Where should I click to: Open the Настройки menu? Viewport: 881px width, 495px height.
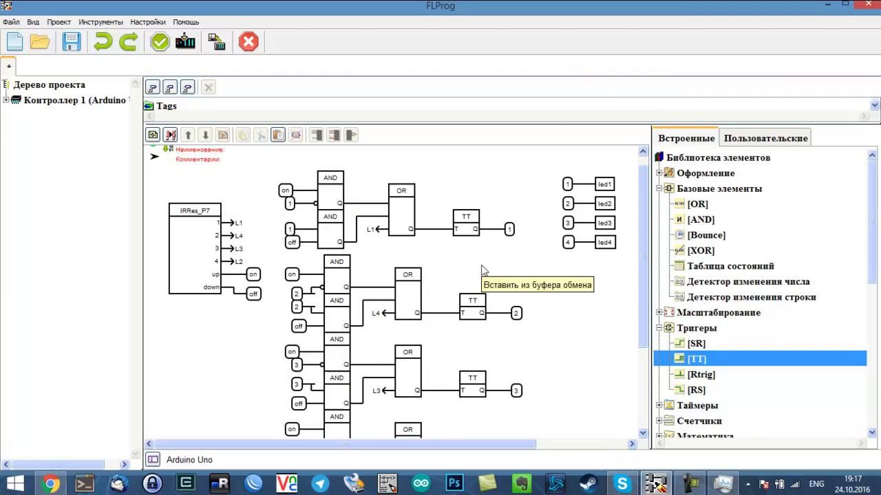(148, 22)
